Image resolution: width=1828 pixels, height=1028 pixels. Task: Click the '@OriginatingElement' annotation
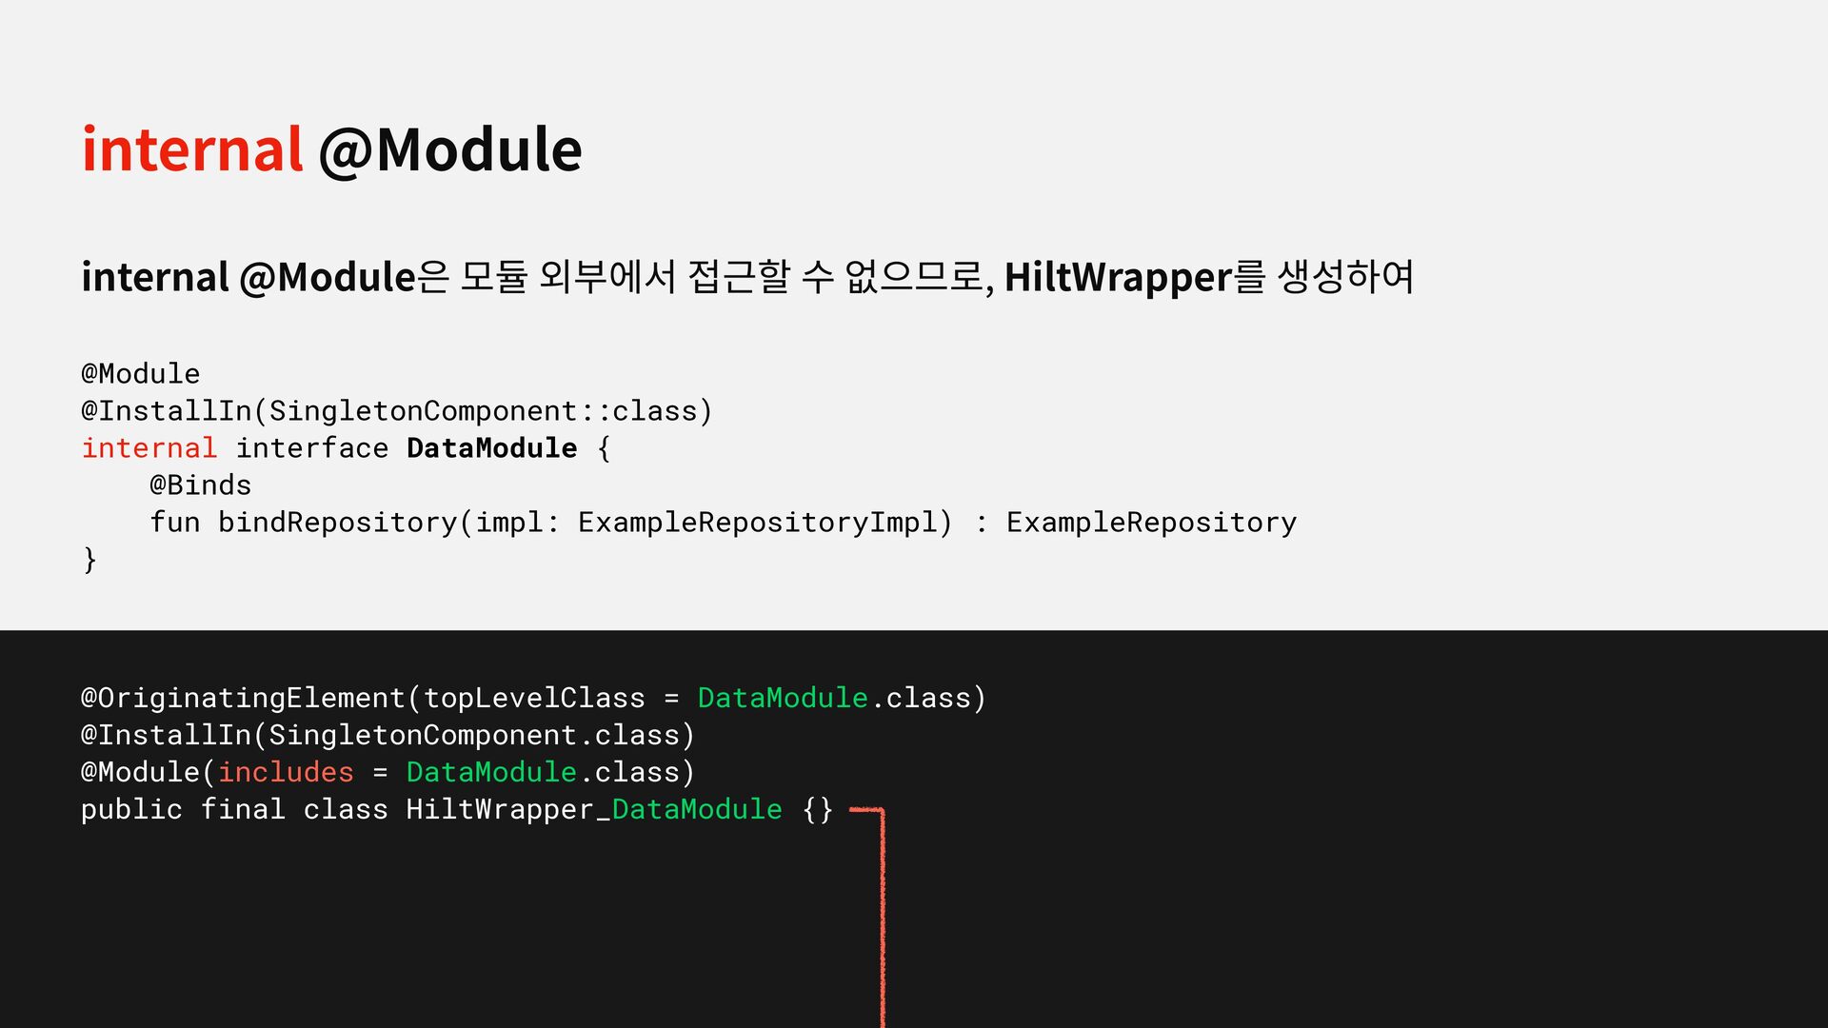click(243, 699)
